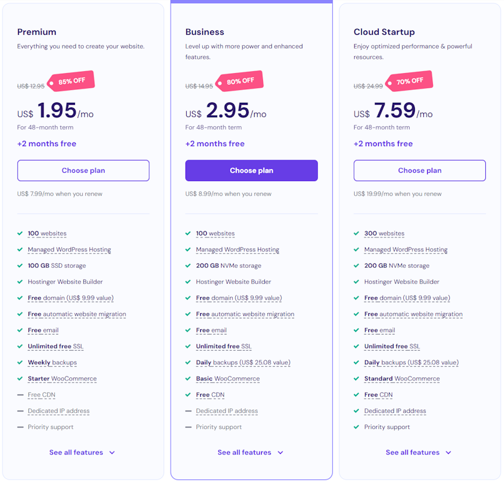Click the dash icon beside Business Priority support
Viewport: 504px width, 484px height.
pos(188,427)
